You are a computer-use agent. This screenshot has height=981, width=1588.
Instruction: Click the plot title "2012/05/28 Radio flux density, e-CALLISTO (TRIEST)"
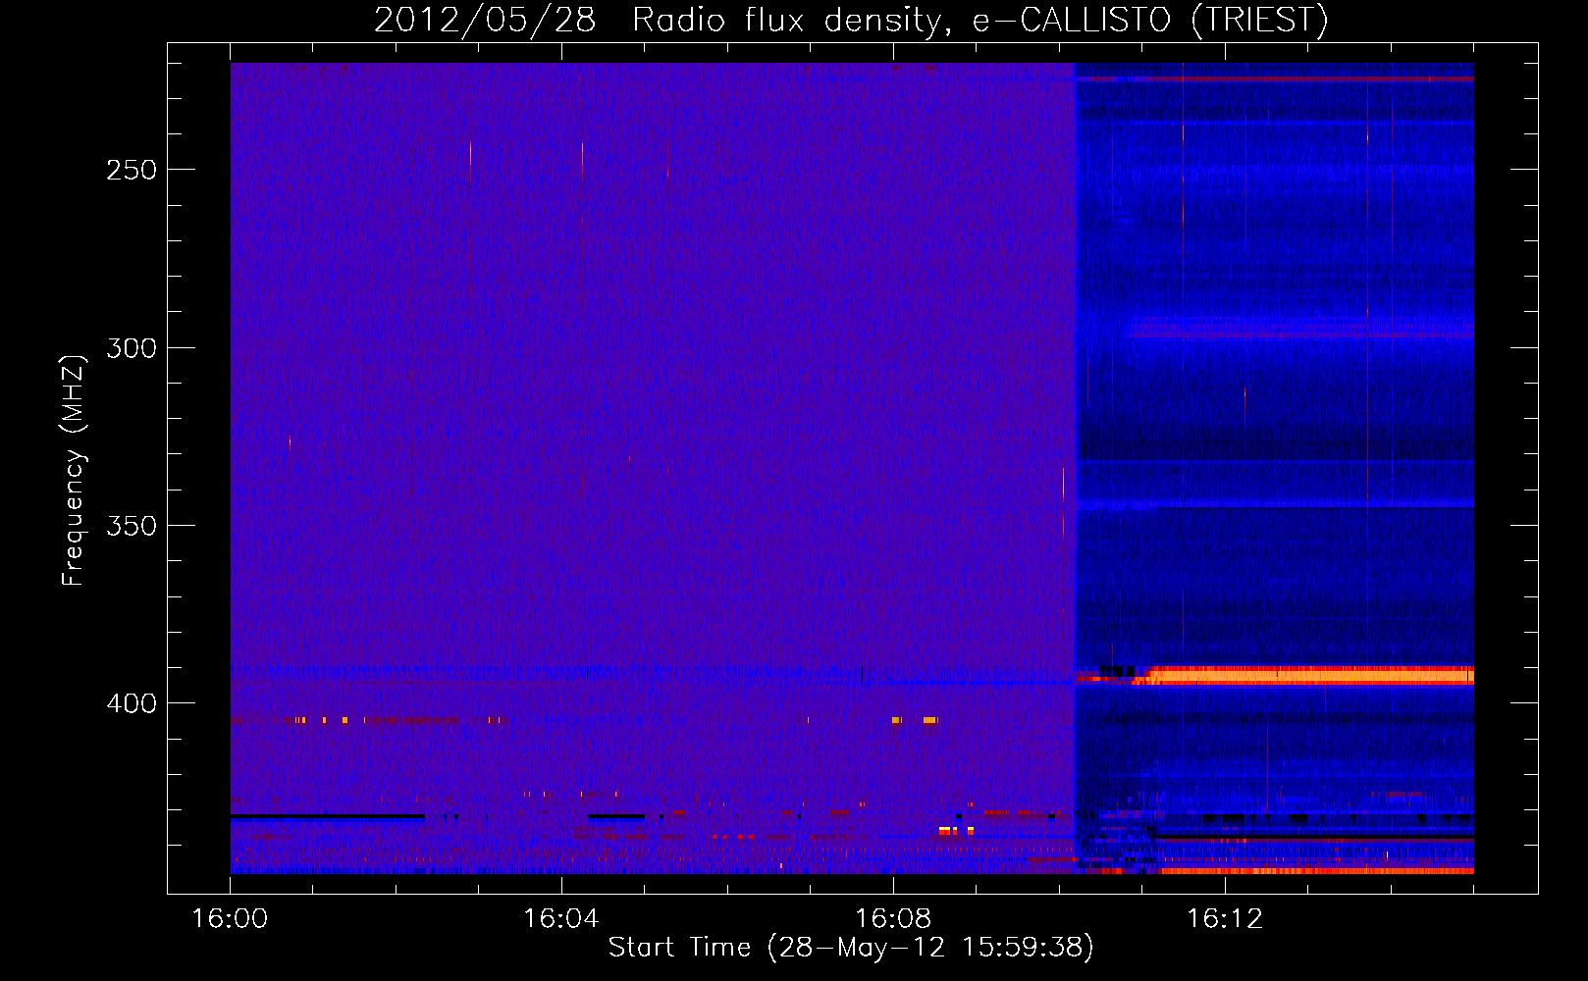coord(851,20)
